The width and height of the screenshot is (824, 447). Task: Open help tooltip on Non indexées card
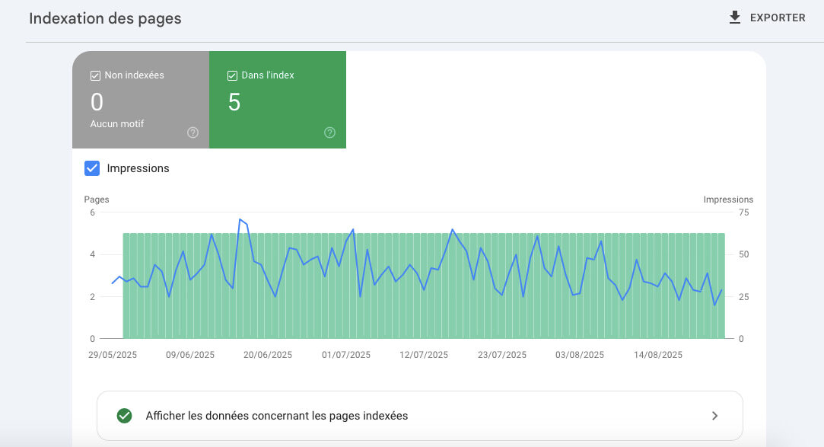pyautogui.click(x=193, y=133)
